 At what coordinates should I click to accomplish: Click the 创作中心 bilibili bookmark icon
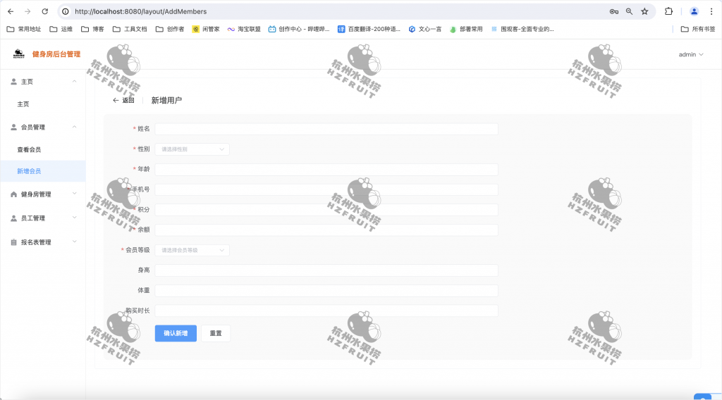pos(272,29)
